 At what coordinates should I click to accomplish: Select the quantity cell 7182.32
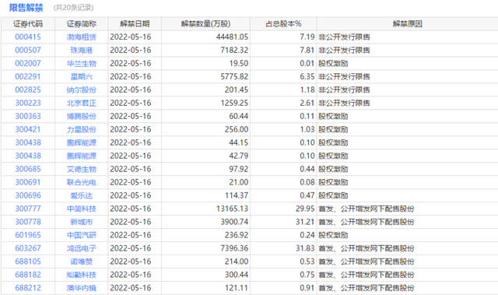click(234, 50)
